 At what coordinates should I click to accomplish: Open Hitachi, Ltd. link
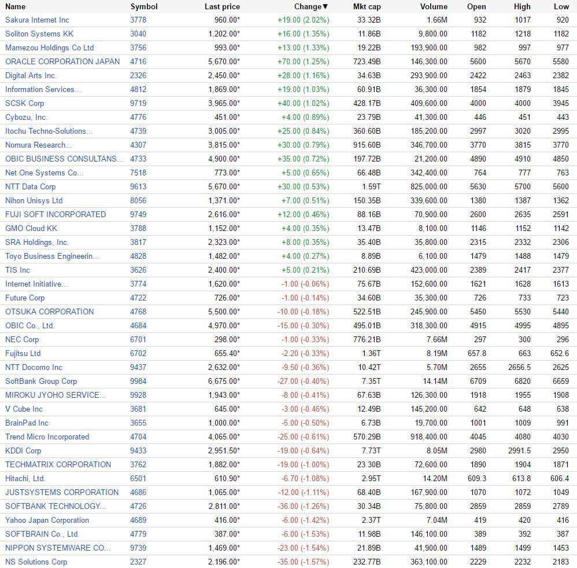[x=25, y=478]
